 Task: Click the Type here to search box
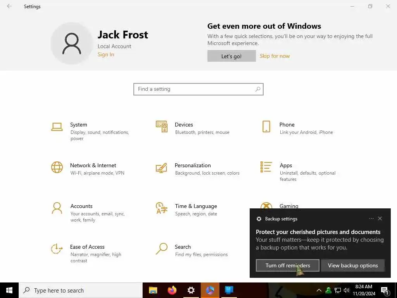(x=81, y=290)
